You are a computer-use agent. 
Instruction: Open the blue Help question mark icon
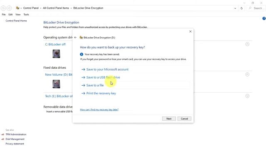coord(264,18)
